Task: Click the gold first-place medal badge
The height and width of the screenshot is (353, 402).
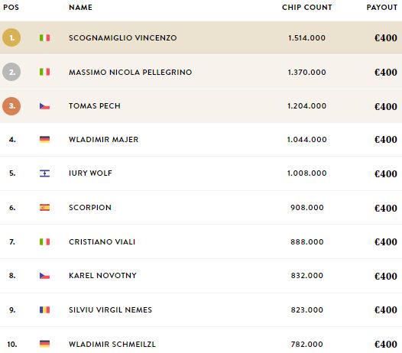Action: coord(11,37)
